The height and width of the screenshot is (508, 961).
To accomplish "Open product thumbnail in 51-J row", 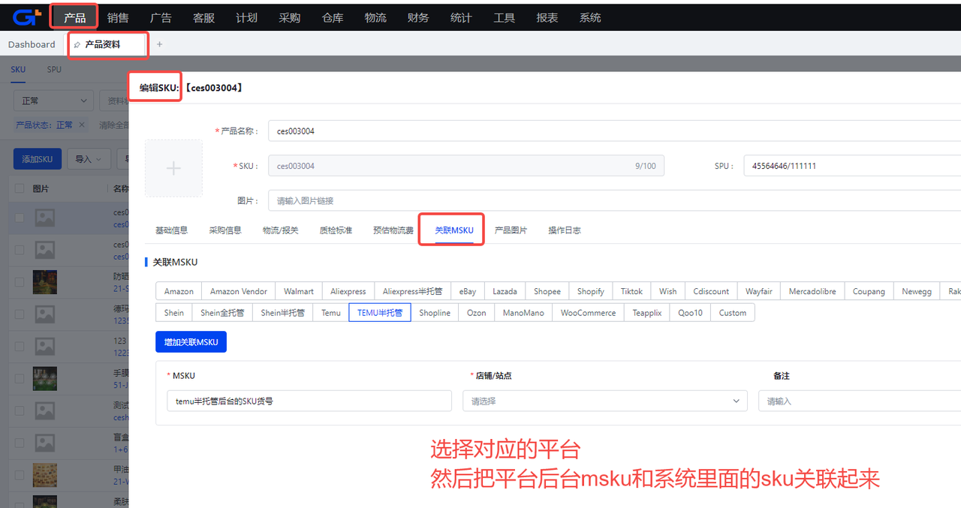I will 45,378.
